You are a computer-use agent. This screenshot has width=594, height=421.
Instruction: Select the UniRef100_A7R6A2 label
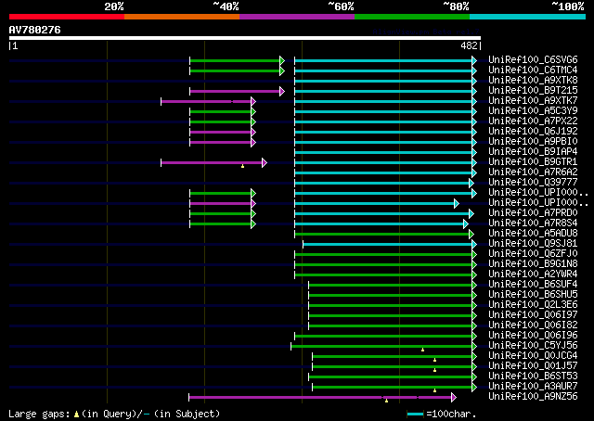click(x=533, y=172)
